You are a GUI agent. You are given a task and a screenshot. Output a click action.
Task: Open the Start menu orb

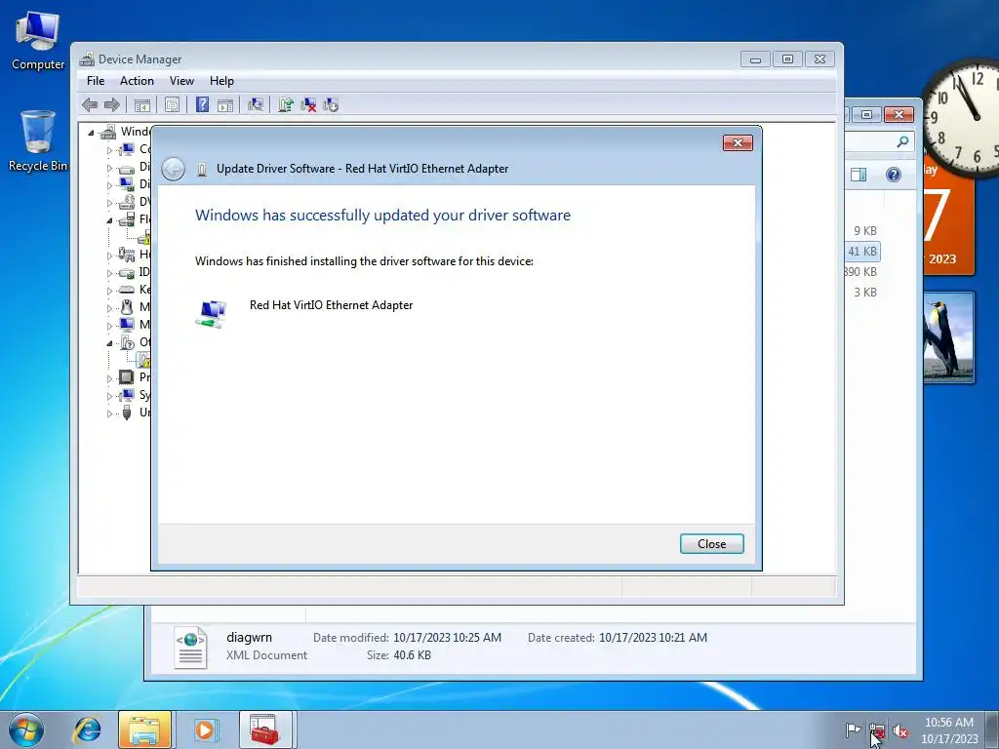pyautogui.click(x=26, y=729)
